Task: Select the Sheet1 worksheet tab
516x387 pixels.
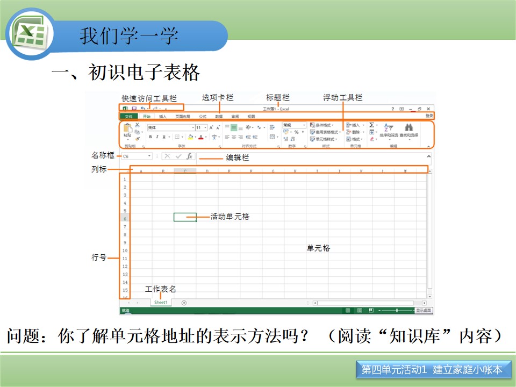Action: tap(161, 303)
